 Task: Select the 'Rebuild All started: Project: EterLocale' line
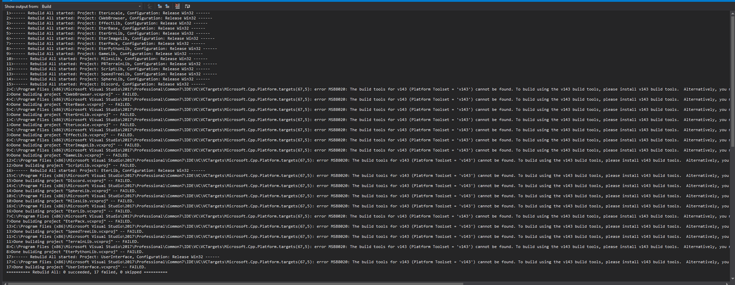coord(109,12)
